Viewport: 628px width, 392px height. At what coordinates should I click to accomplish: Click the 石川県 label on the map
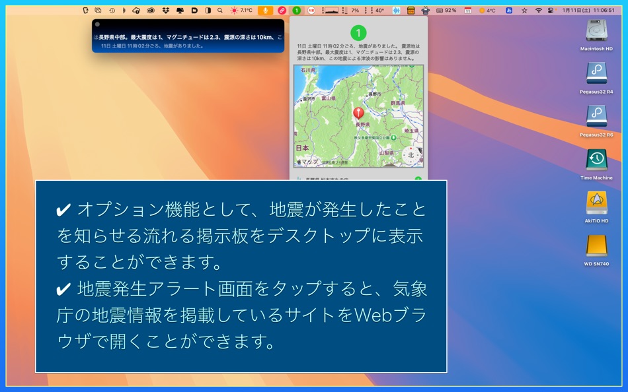[308, 70]
